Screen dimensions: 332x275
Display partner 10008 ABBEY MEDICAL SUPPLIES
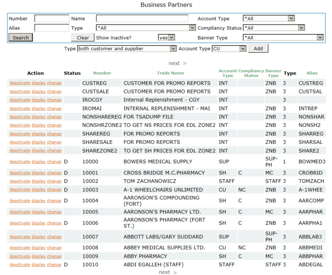tap(38, 247)
